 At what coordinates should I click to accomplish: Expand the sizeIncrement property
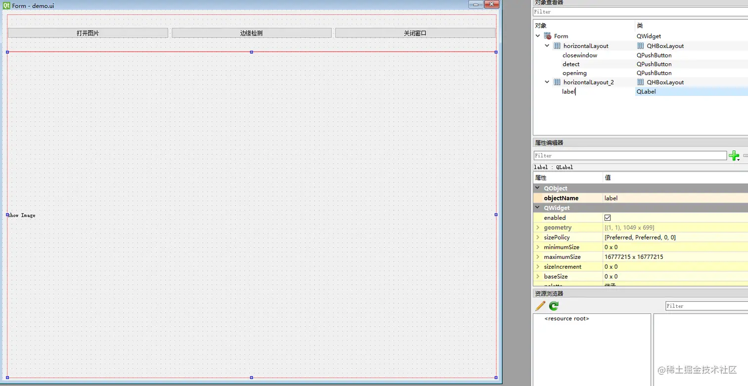tap(538, 267)
